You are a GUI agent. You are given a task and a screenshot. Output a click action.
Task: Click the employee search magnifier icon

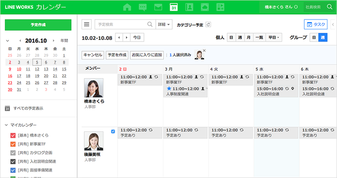tap(330, 7)
